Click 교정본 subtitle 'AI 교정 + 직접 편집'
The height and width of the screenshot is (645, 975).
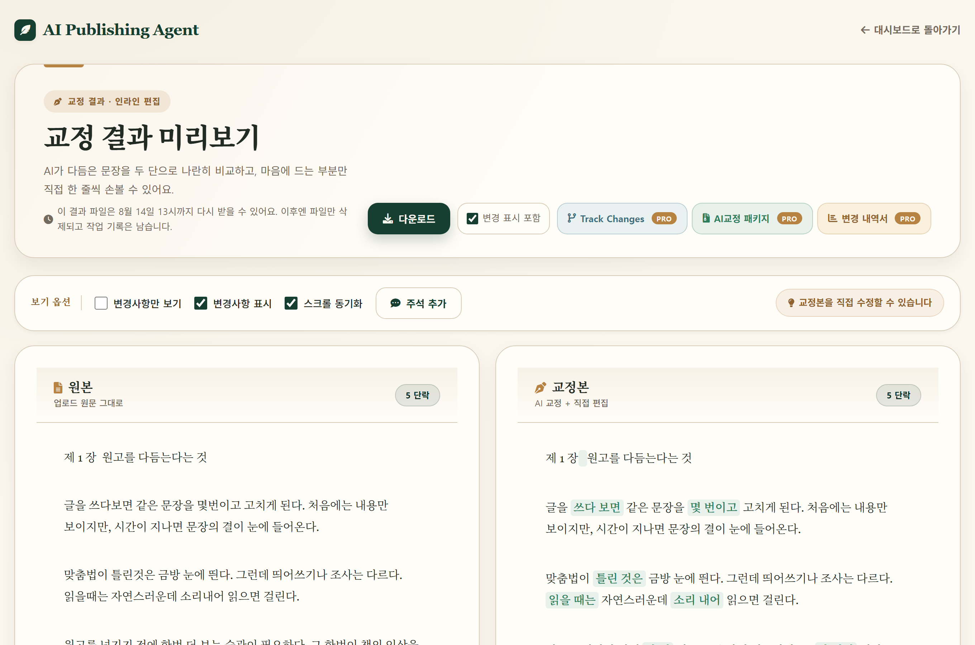[571, 403]
